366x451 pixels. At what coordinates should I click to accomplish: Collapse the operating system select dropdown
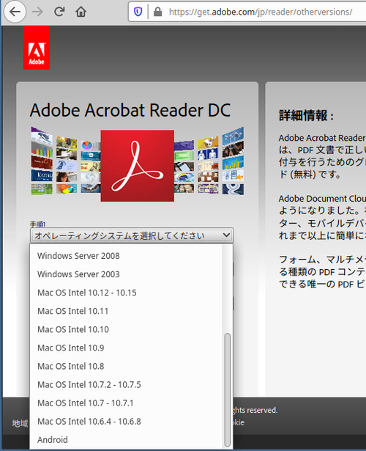click(132, 235)
